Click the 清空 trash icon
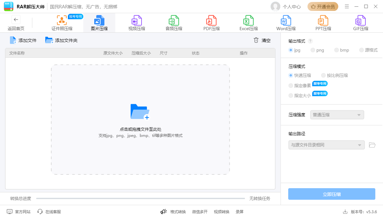 [256, 40]
